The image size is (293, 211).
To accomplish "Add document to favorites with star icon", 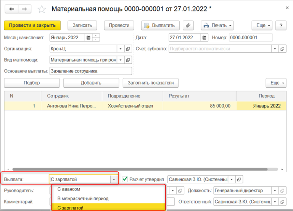I will (42, 9).
